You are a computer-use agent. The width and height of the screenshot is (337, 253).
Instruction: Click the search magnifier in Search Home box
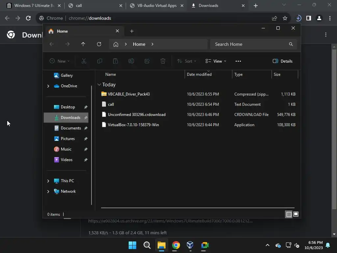[x=291, y=44]
